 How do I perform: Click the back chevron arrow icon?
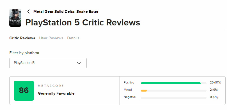point(29,11)
